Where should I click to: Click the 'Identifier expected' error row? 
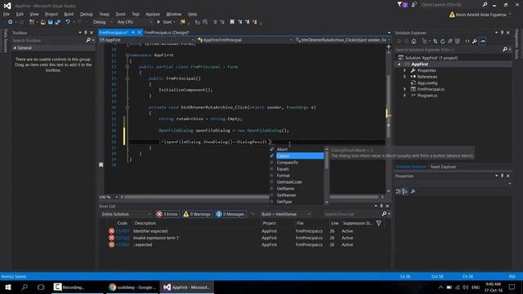coord(244,231)
